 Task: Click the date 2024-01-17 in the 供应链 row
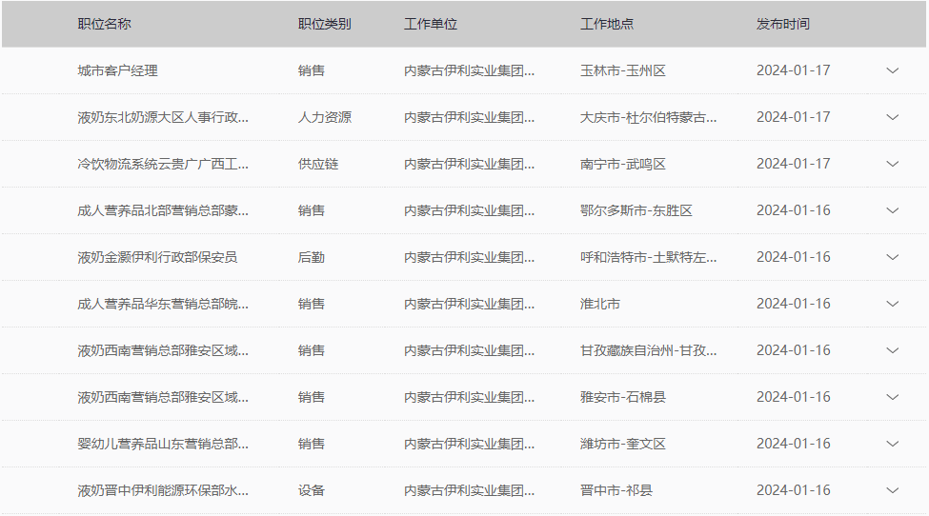tap(794, 164)
